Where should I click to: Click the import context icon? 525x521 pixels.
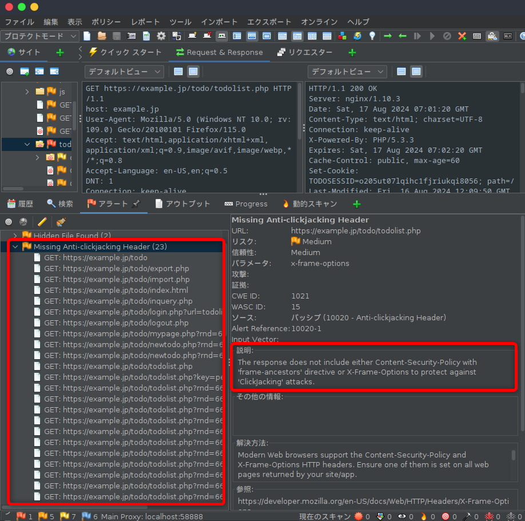point(39,71)
